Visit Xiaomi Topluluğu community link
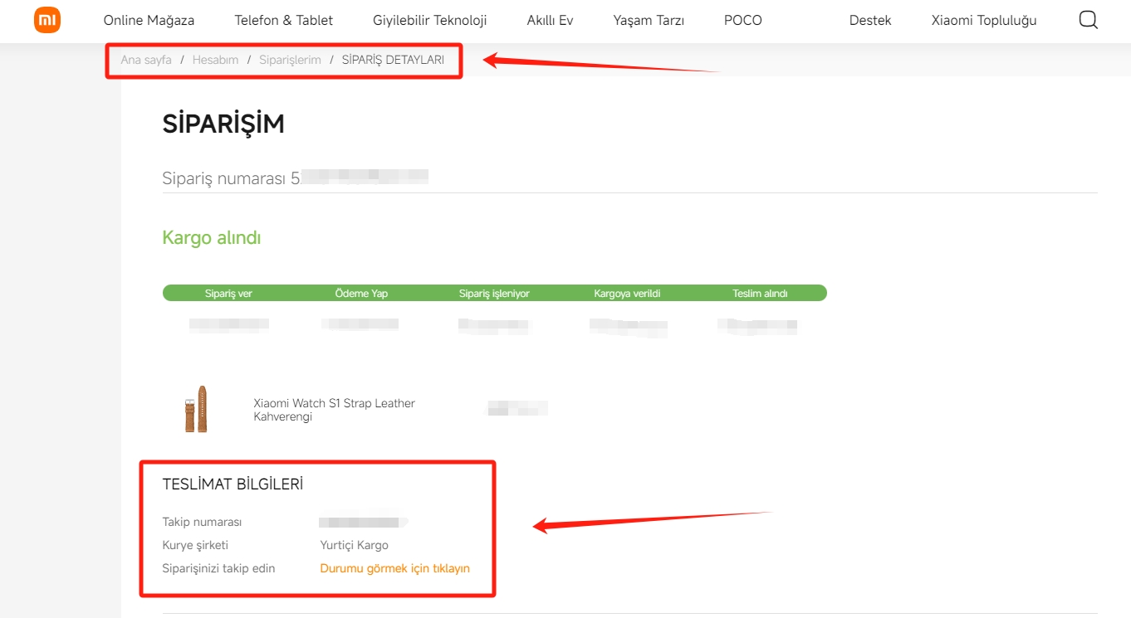The image size is (1131, 618). tap(983, 20)
